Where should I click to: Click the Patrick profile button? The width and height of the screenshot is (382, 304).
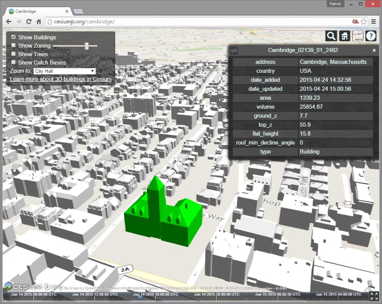335,4
